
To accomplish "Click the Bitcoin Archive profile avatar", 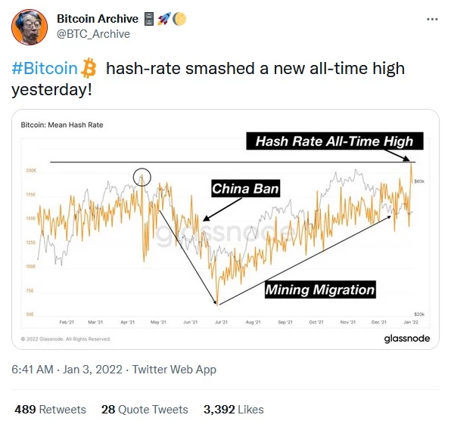I will point(30,27).
